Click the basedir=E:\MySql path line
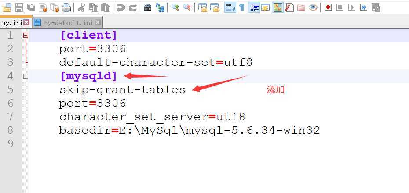The image size is (409, 193). click(190, 130)
